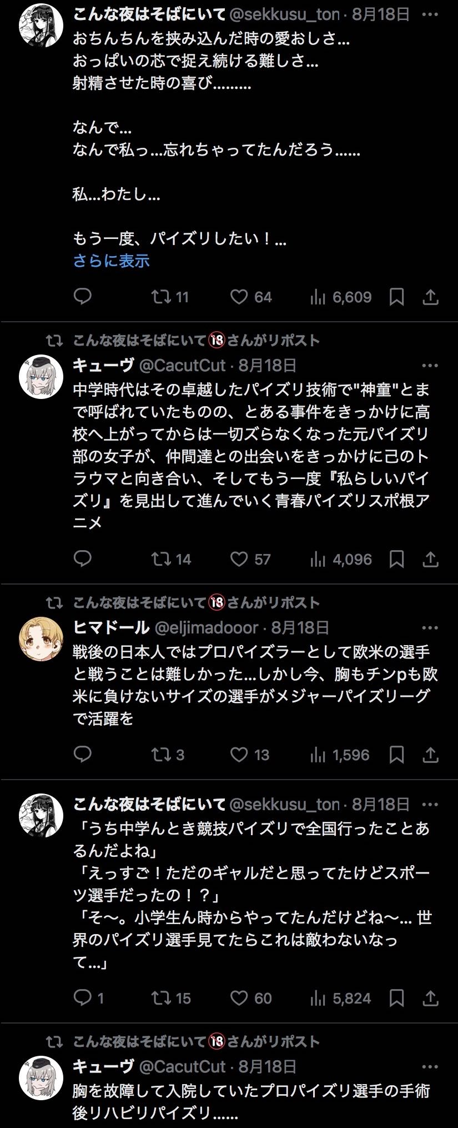Open the reply thread with 1 reply
This screenshot has height=1128, width=458.
pos(83,998)
